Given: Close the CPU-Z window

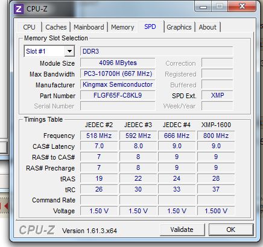Looking at the screenshot, I should click(x=242, y=7).
